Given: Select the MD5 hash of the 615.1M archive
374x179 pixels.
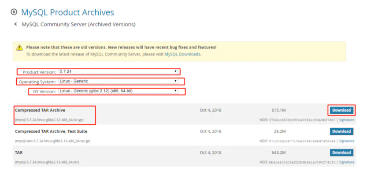Looking at the screenshot, I should [302, 120].
